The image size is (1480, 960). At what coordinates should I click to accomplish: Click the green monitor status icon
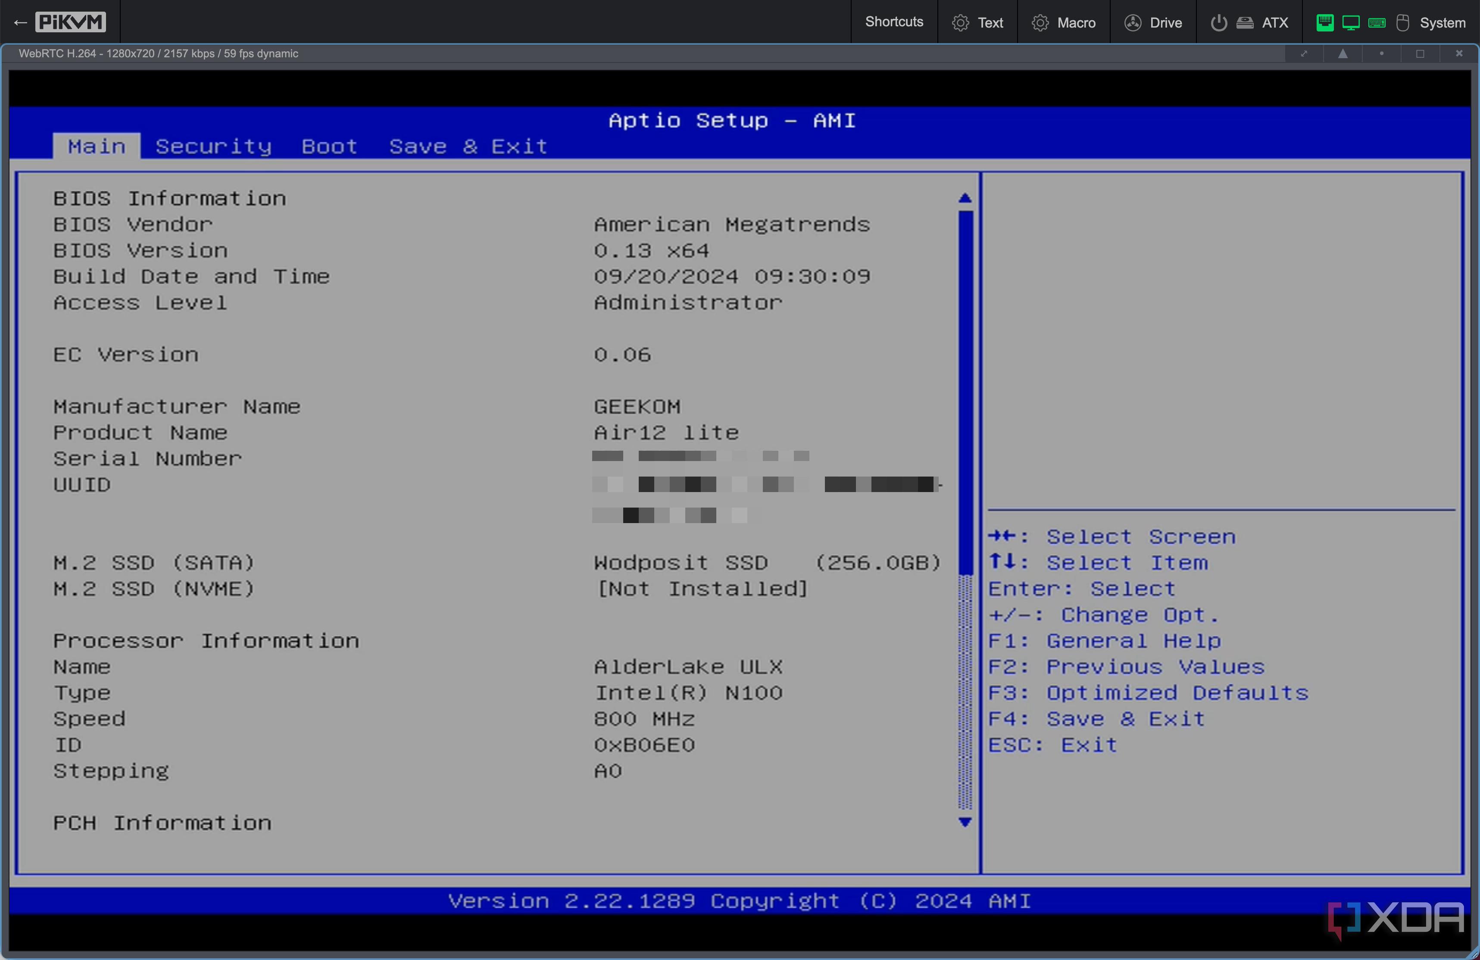1351,22
